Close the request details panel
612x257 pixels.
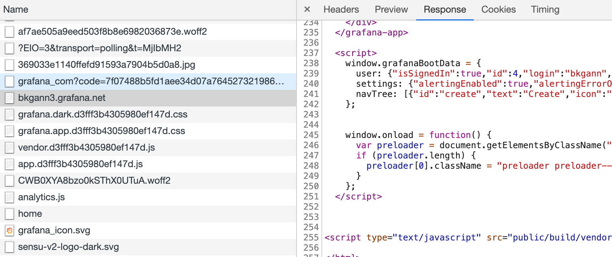pos(307,9)
